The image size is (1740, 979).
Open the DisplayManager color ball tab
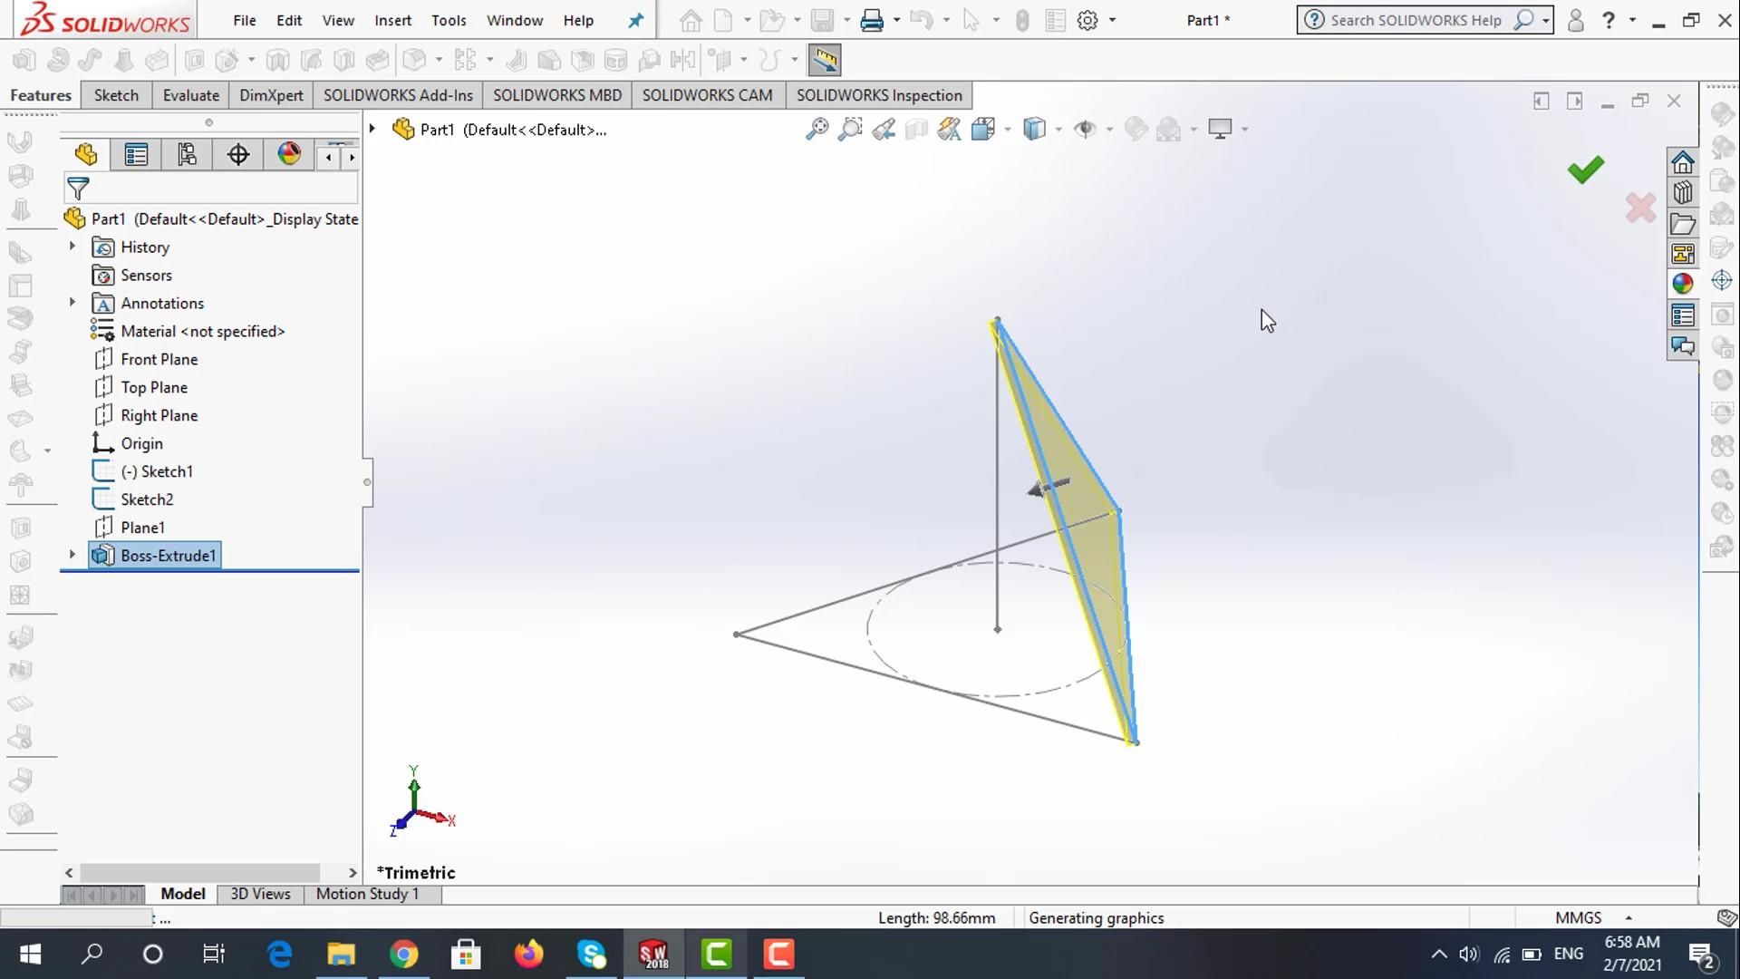click(289, 155)
